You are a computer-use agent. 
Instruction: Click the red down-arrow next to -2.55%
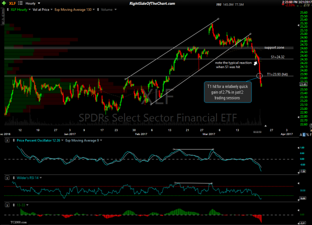[284, 4]
